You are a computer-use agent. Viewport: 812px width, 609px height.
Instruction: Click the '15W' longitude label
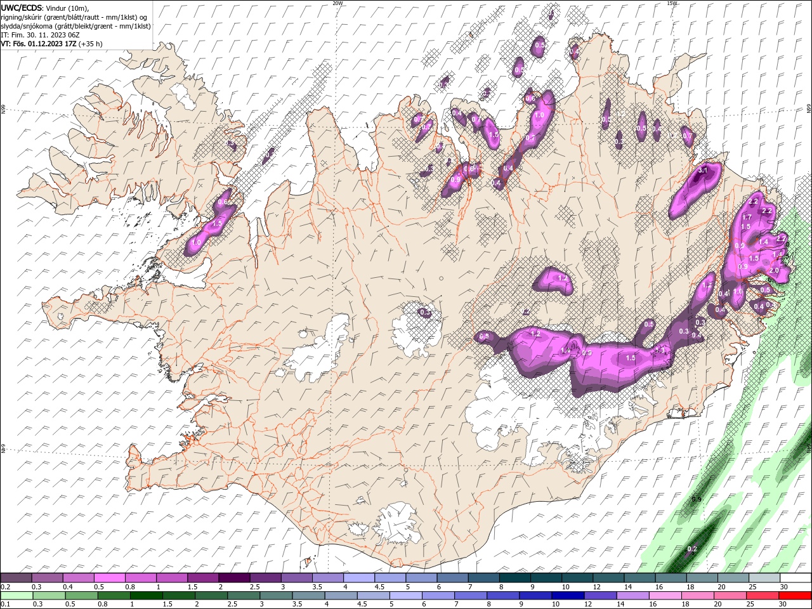(x=672, y=3)
